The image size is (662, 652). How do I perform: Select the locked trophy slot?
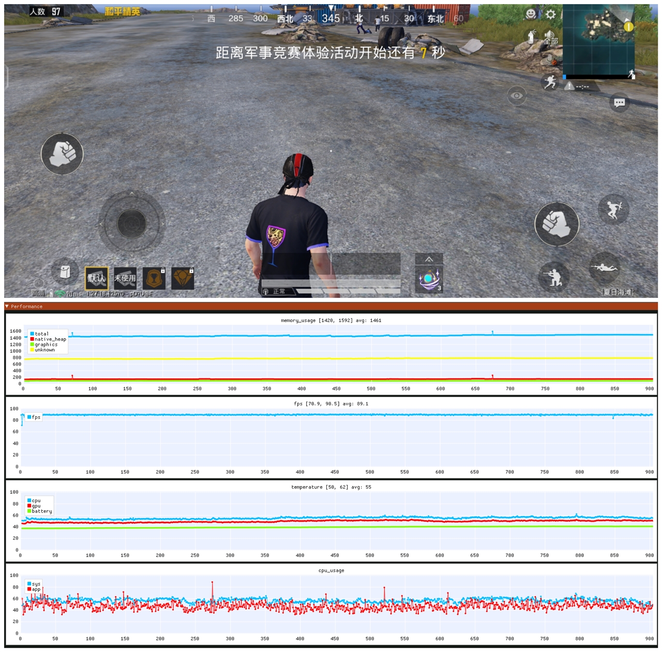pyautogui.click(x=154, y=278)
